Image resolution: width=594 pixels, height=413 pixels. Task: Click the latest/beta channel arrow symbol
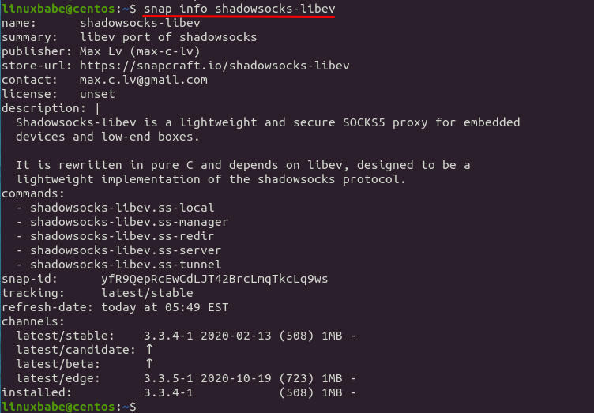148,364
